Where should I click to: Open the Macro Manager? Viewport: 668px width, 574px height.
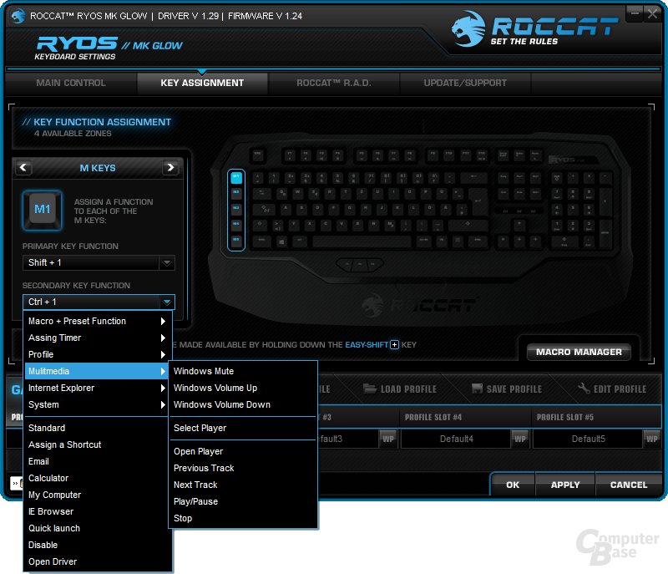pyautogui.click(x=579, y=352)
